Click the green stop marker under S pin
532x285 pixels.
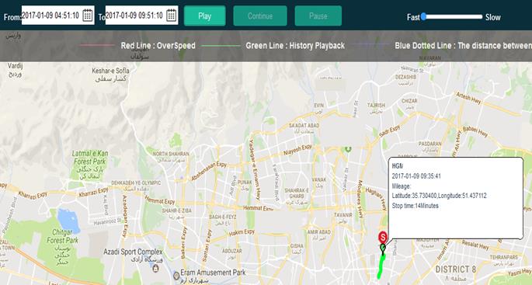(x=383, y=248)
